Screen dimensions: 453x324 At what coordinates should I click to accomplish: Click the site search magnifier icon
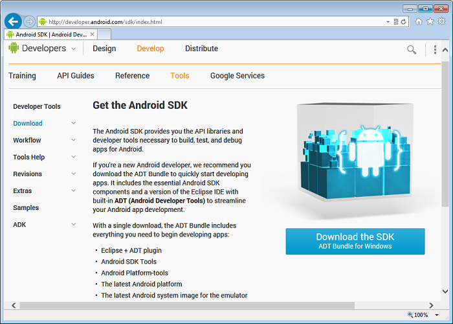(x=412, y=50)
